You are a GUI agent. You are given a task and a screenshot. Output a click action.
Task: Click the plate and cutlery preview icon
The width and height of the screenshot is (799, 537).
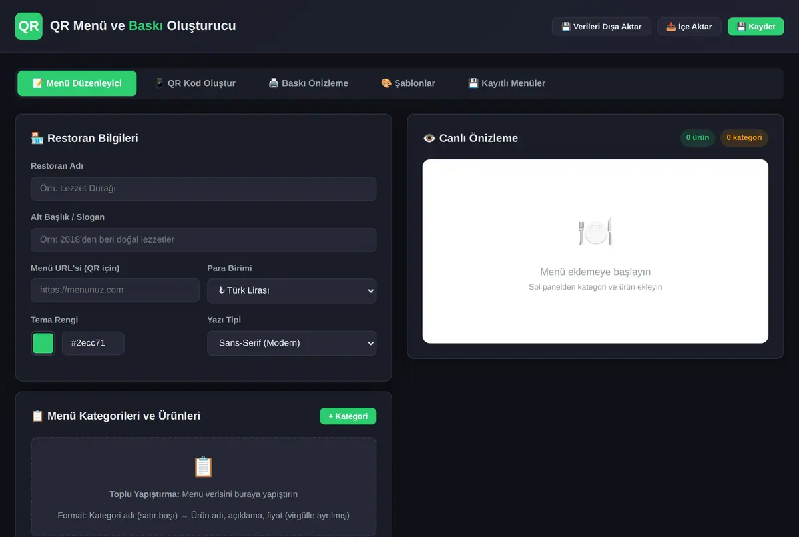595,232
